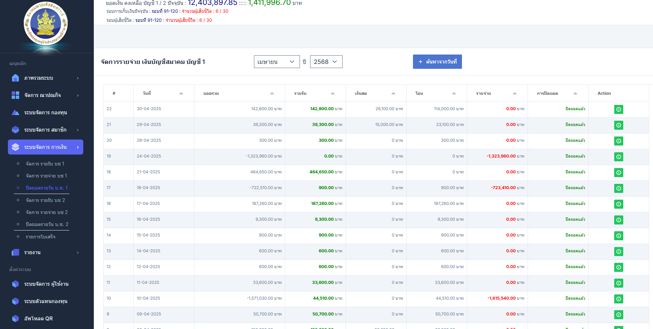Open จัดการ รายรับ บช 1 submenu item
The width and height of the screenshot is (653, 329).
45,164
